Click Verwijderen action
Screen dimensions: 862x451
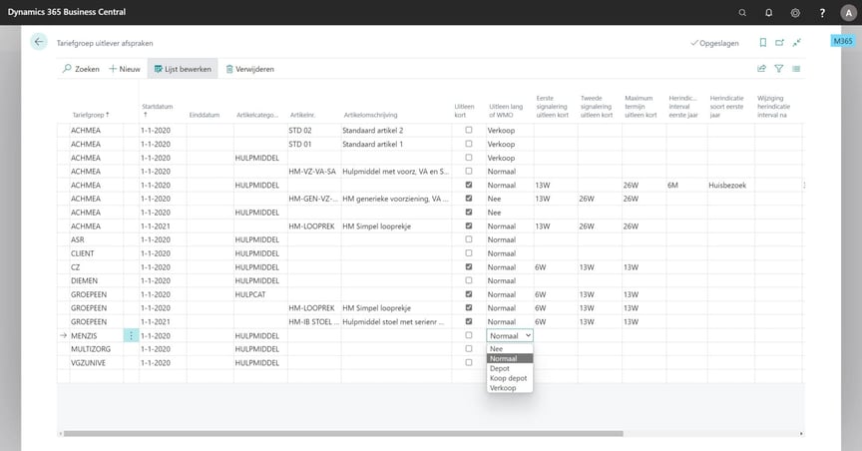coord(249,69)
